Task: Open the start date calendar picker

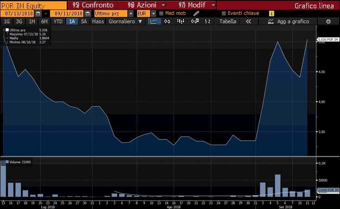Action: [38, 13]
